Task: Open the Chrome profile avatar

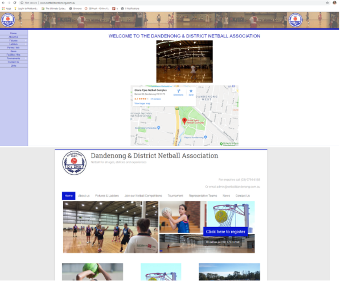Action: click(335, 3)
